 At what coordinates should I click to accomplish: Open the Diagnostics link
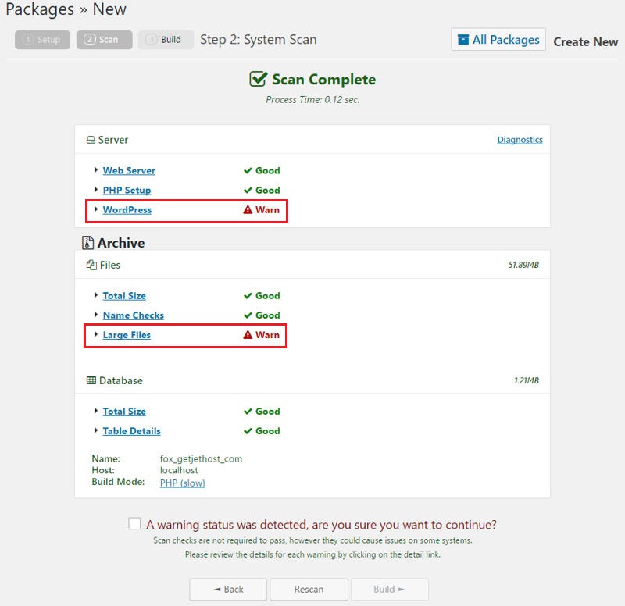tap(520, 141)
